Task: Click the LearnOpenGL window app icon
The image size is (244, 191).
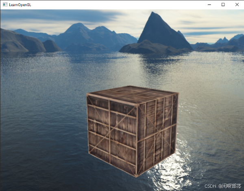Action: 5,4
